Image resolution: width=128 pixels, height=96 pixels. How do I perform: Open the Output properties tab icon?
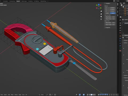point(120,26)
